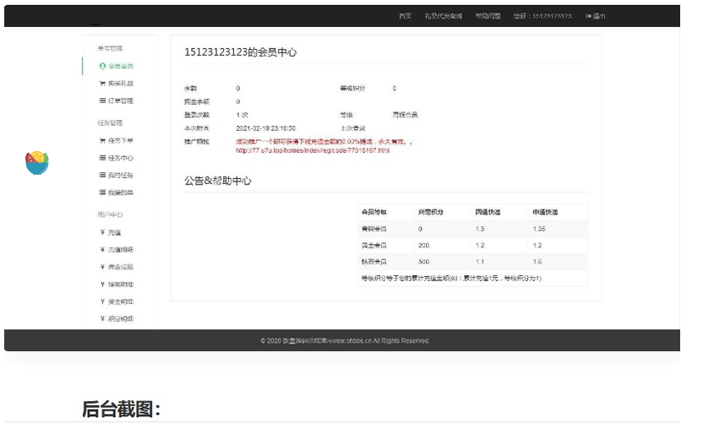703x423 pixels.
Task: Click the yen icon beside 充值
Action: [102, 232]
